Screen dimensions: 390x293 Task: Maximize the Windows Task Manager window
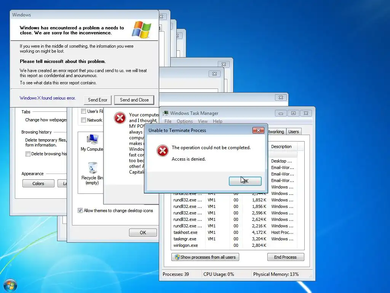[294, 113]
